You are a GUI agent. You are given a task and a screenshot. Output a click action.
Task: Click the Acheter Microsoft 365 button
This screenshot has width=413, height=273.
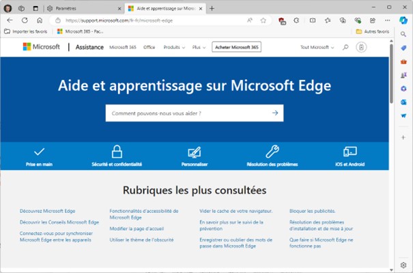(x=236, y=47)
